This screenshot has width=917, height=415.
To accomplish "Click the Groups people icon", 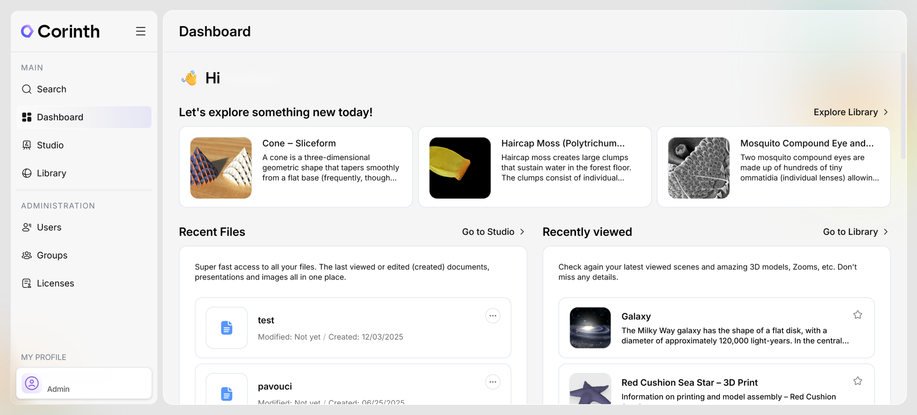I will point(27,255).
